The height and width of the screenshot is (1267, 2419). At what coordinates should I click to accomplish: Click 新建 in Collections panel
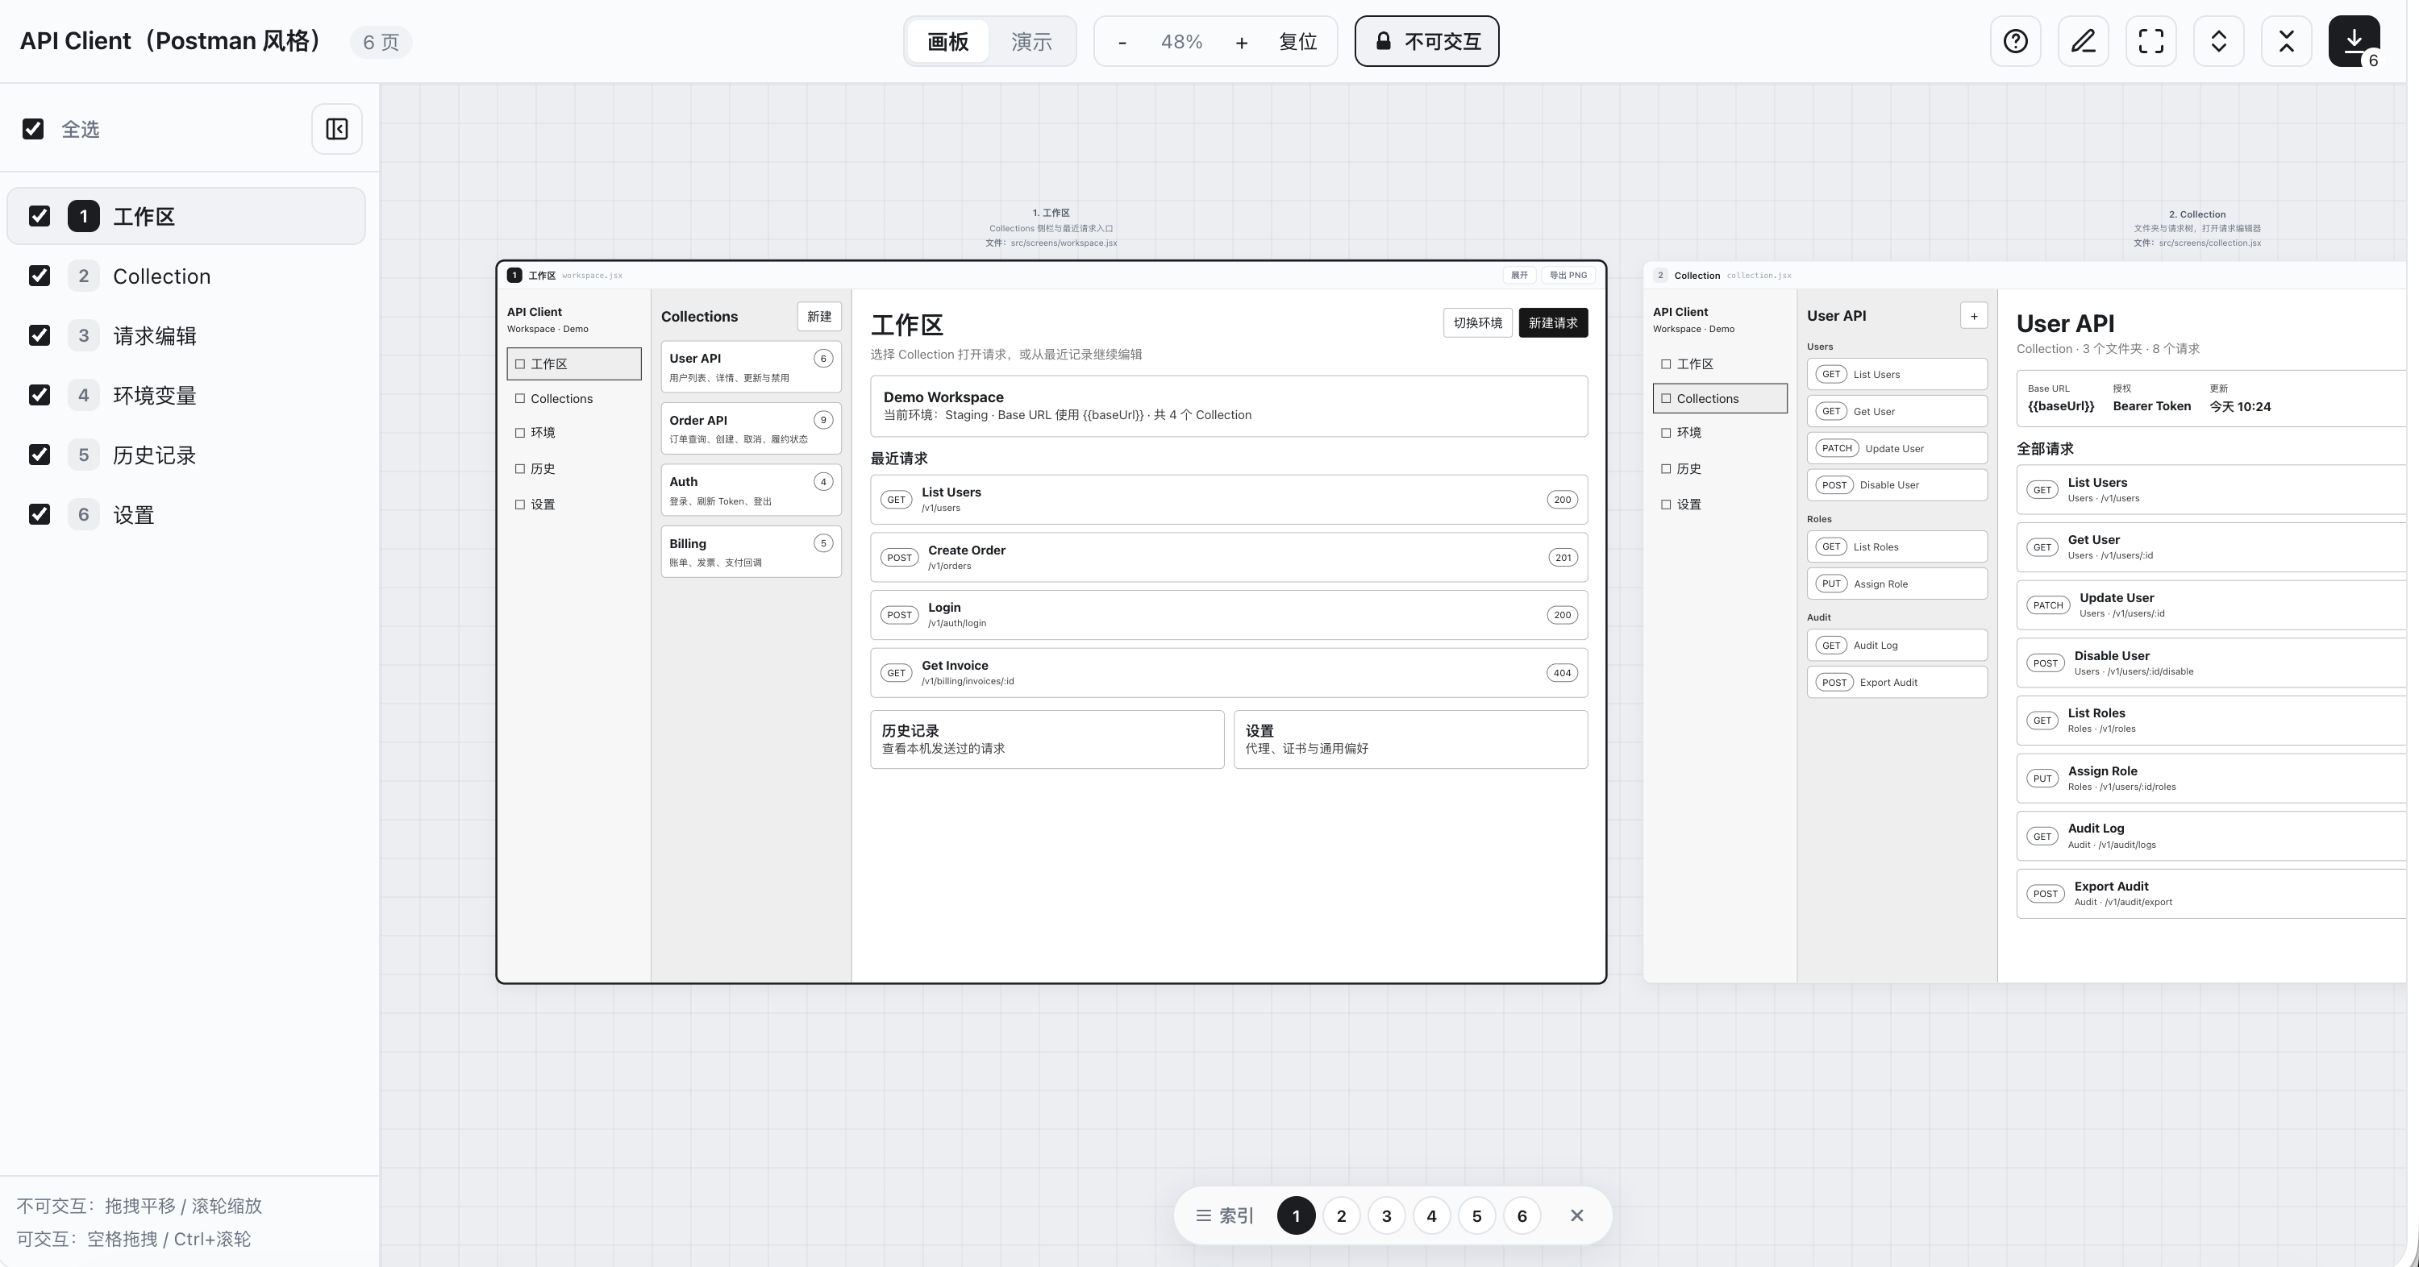point(819,316)
